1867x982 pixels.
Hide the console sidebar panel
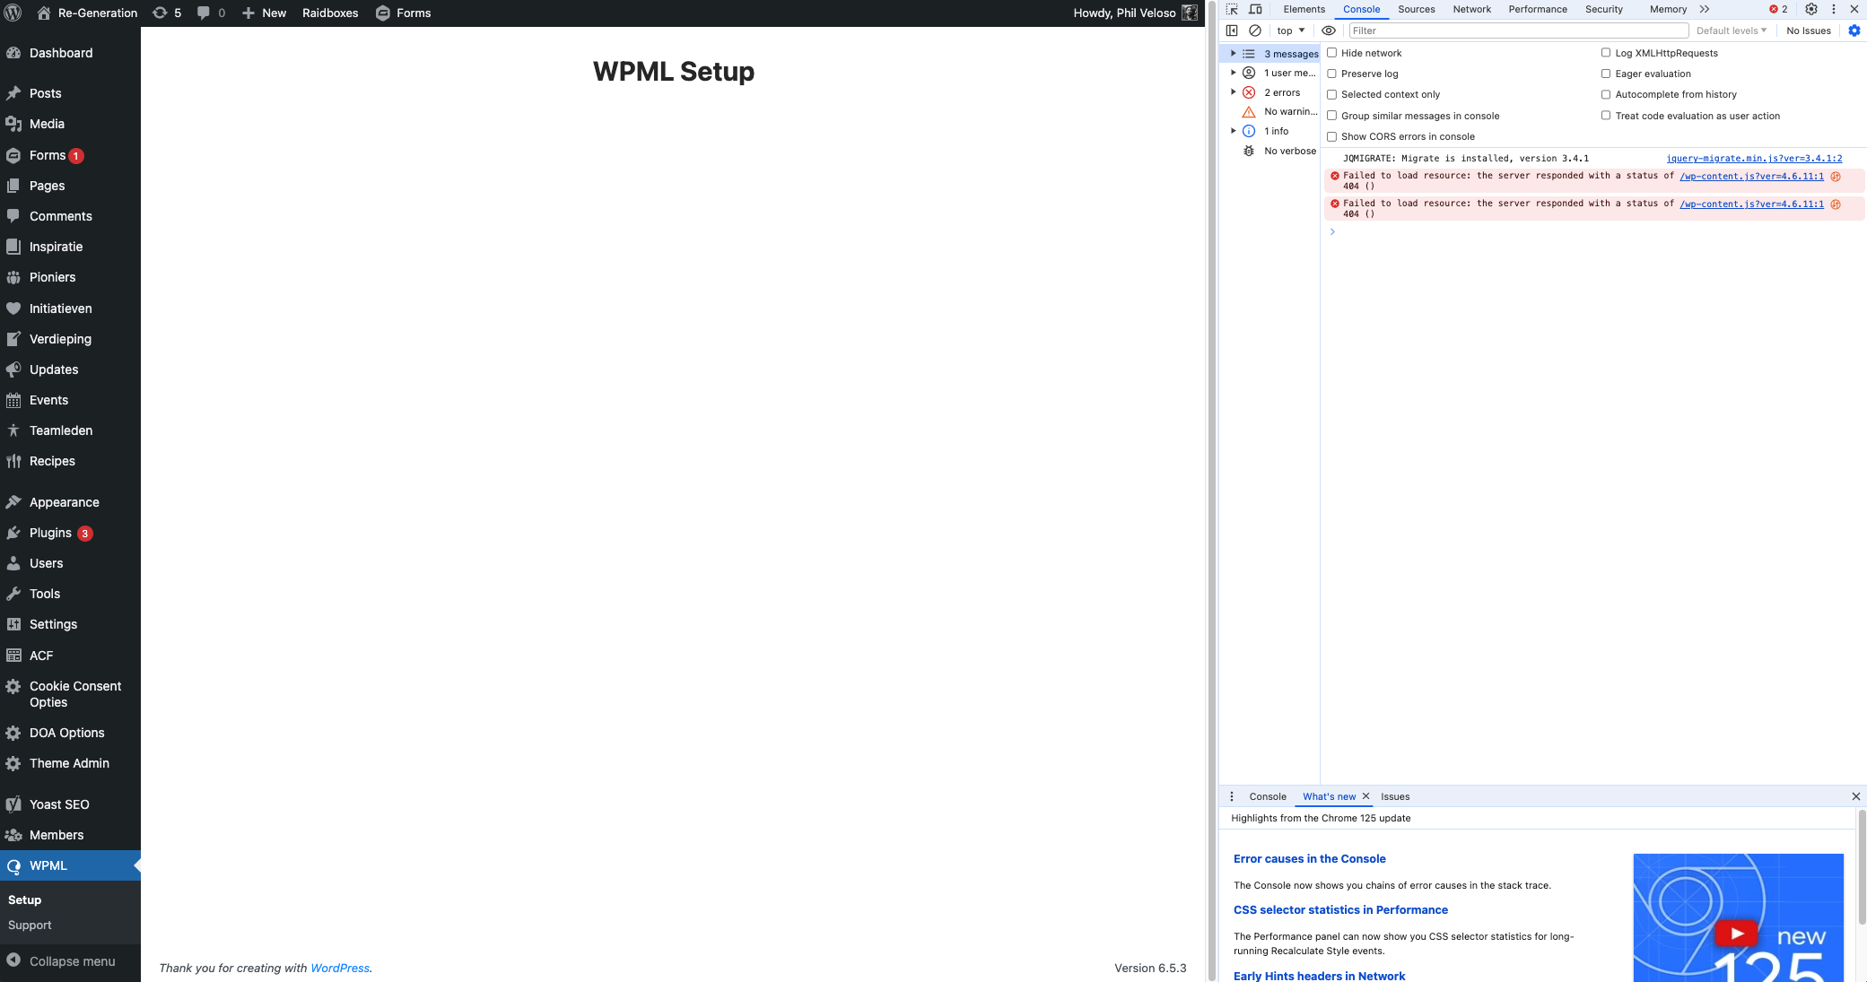(1232, 30)
